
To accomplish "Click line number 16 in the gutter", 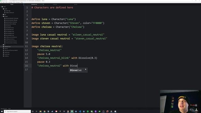I will click(x=26, y=66).
